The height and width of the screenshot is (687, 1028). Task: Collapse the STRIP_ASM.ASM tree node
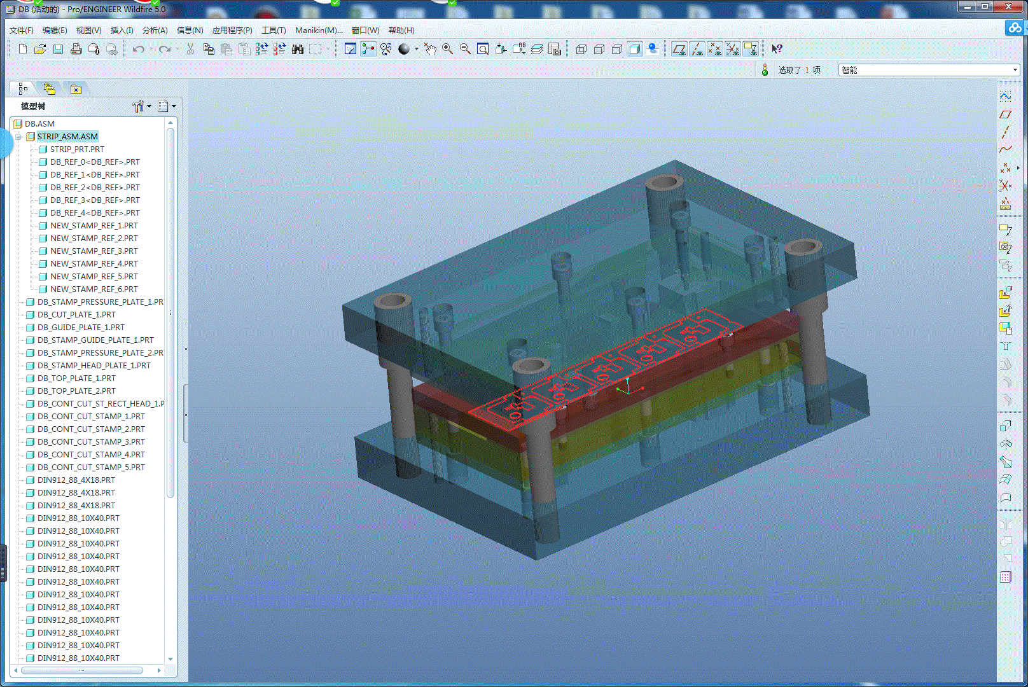(x=18, y=137)
